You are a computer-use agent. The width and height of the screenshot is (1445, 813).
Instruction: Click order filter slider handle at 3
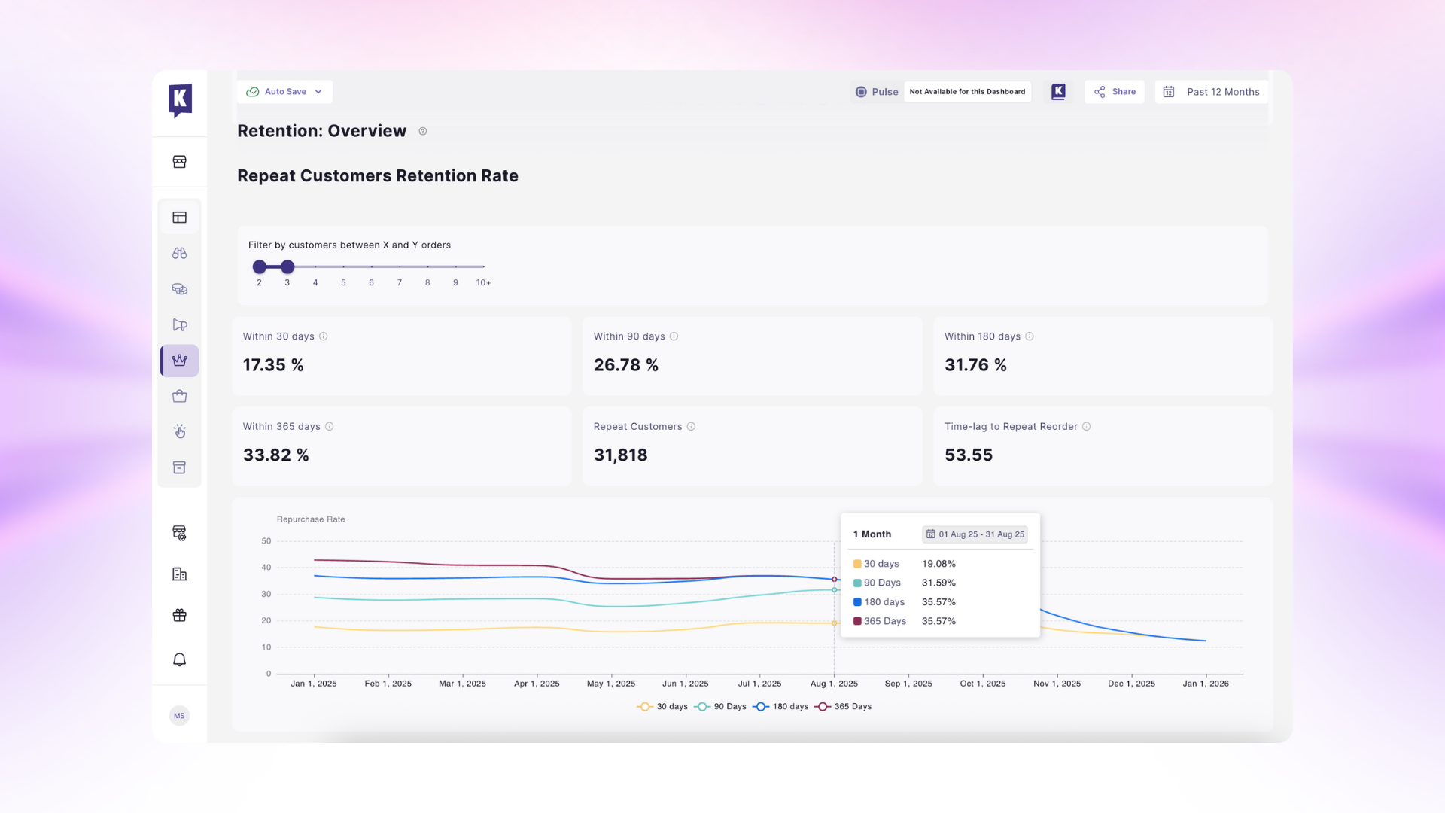[287, 266]
